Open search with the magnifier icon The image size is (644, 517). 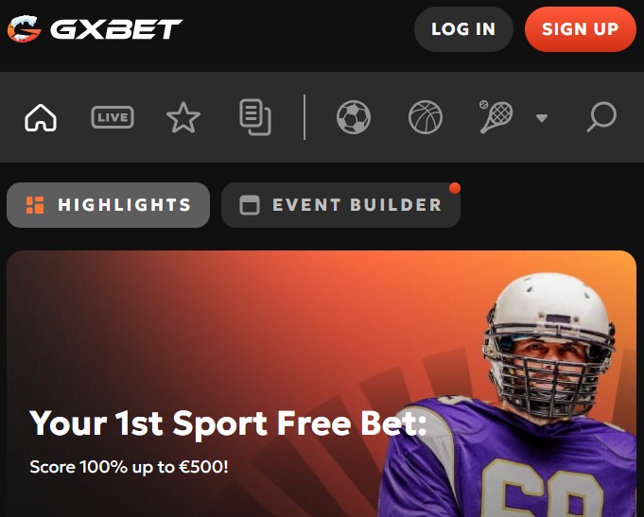click(x=601, y=117)
